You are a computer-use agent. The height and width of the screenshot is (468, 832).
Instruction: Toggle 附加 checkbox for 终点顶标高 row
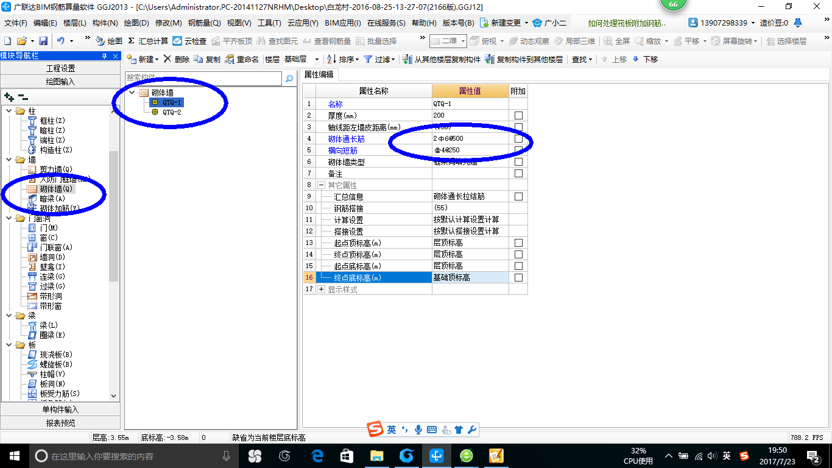coord(518,254)
